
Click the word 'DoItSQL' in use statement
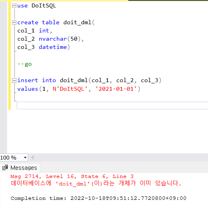pos(44,6)
